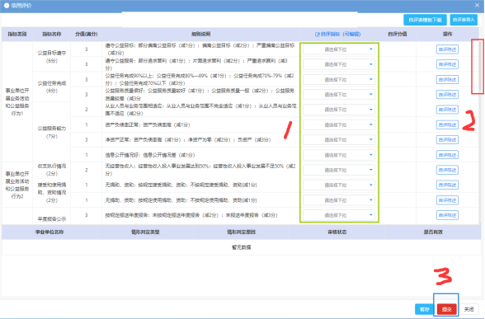Open dropdown for 公益服务质量很好 row

pyautogui.click(x=339, y=95)
